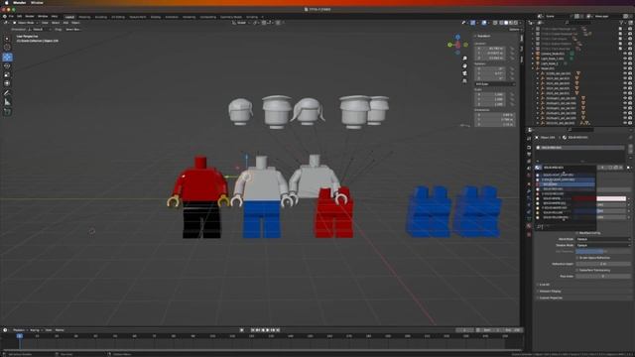Switch to the Modeling workspace tab
This screenshot has width=635, height=357.
tap(84, 17)
